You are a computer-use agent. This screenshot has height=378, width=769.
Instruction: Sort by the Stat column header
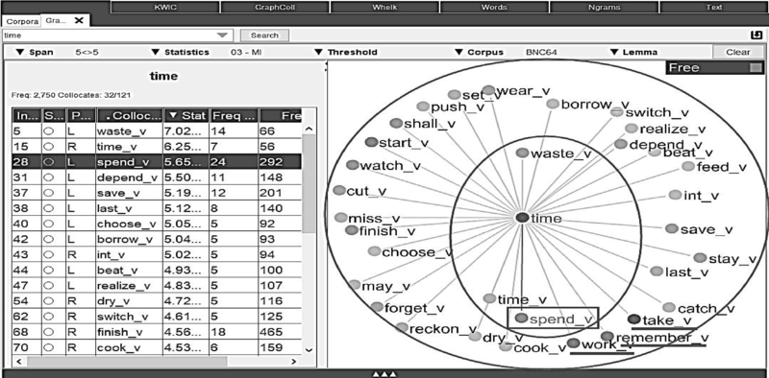pos(186,115)
